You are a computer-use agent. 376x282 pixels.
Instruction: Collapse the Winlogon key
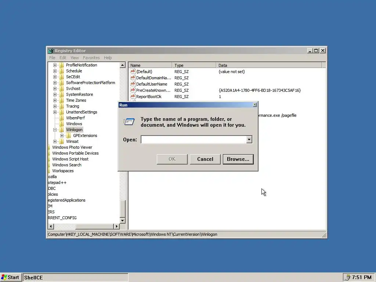coord(55,130)
